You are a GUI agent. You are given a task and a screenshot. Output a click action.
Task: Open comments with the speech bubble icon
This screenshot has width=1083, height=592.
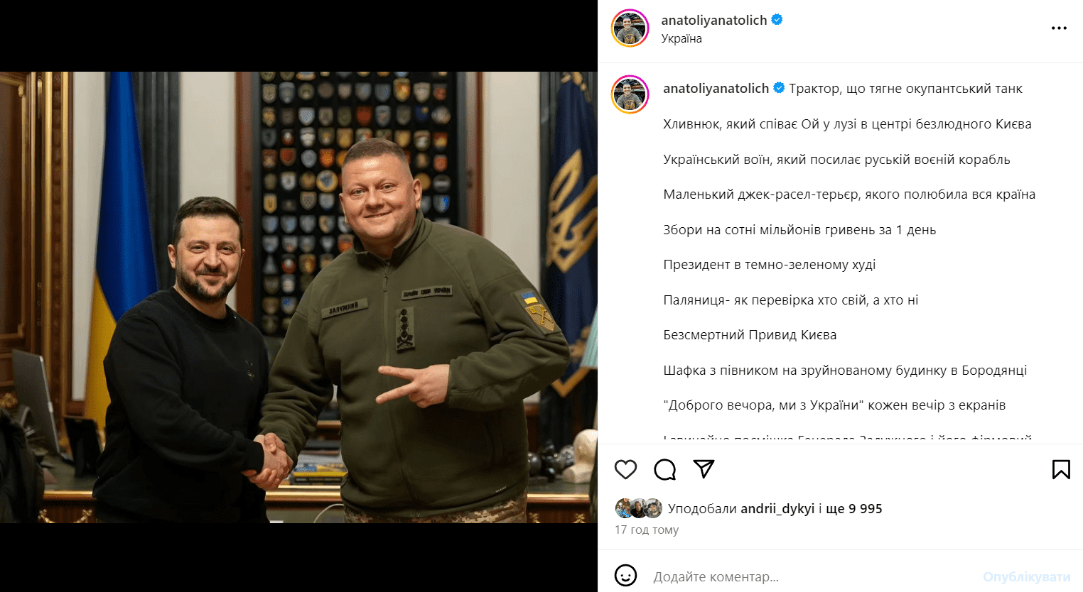tap(665, 469)
